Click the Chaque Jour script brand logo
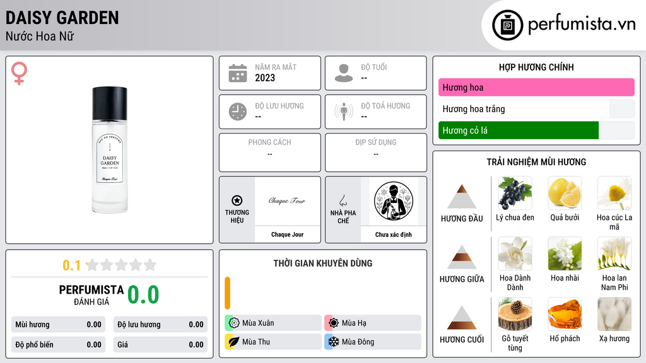Viewport: 646px width, 363px height. point(287,201)
